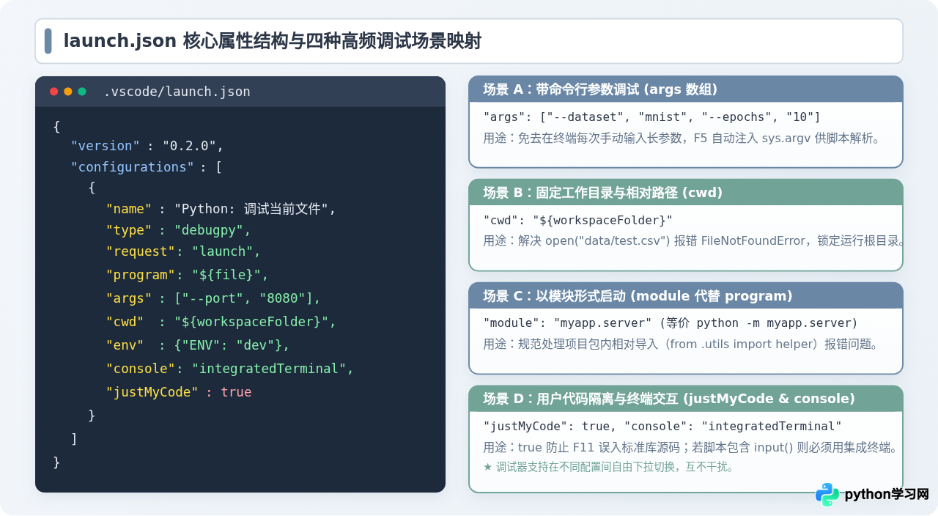Click the orange dot in code window header
The image size is (938, 516).
coord(68,92)
